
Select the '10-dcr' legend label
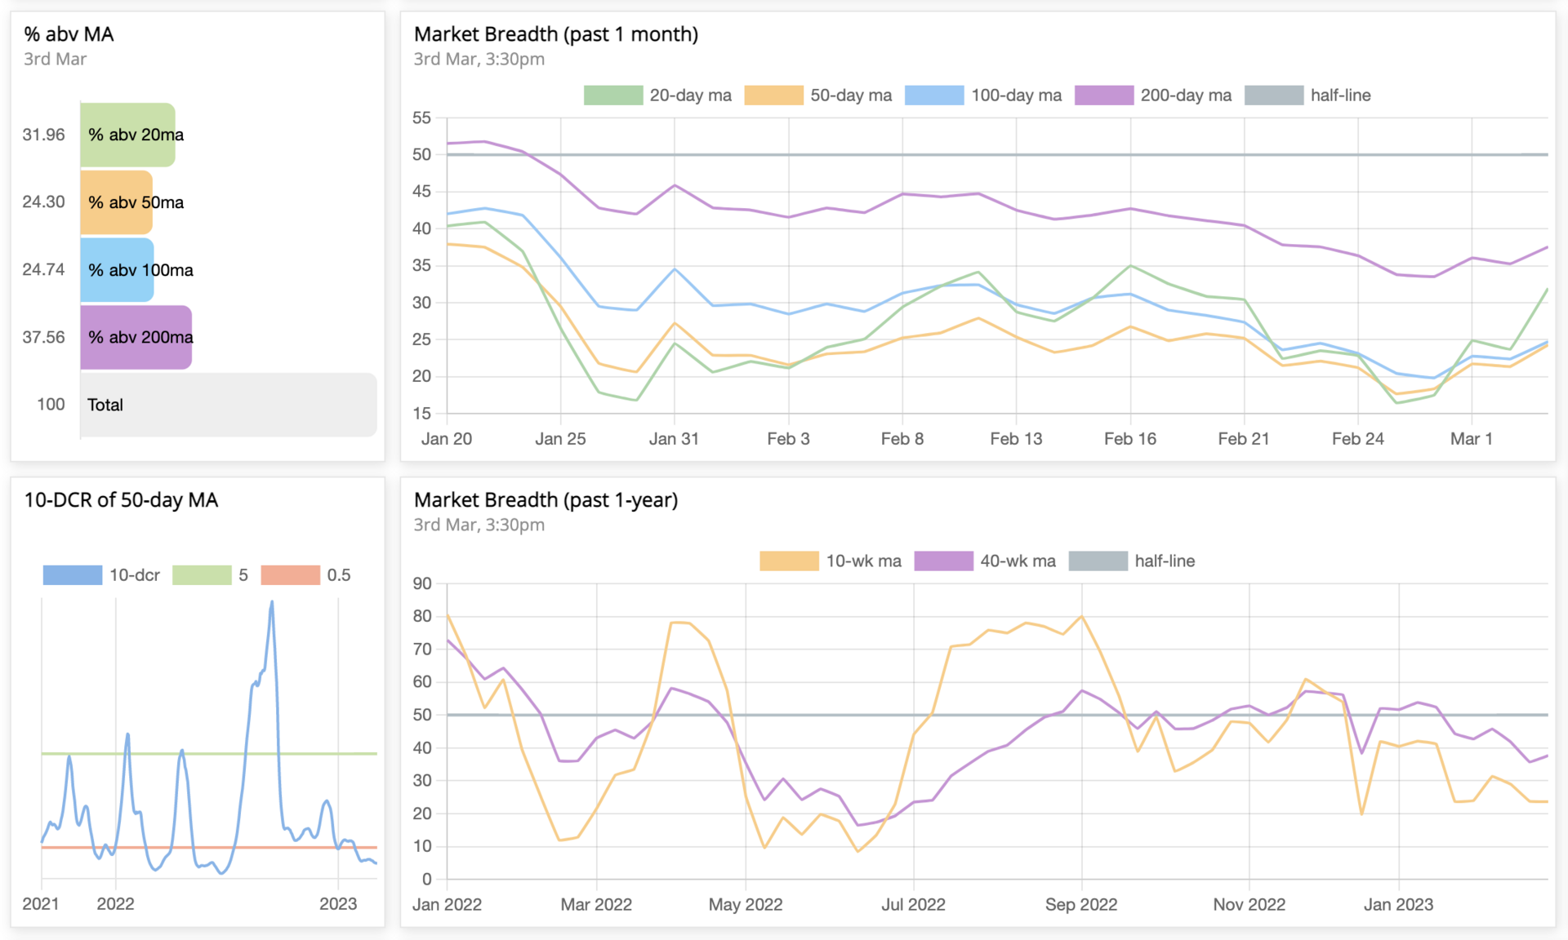click(135, 575)
